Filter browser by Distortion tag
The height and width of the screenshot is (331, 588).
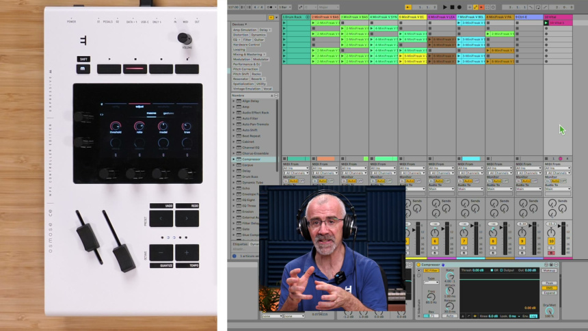241,34
